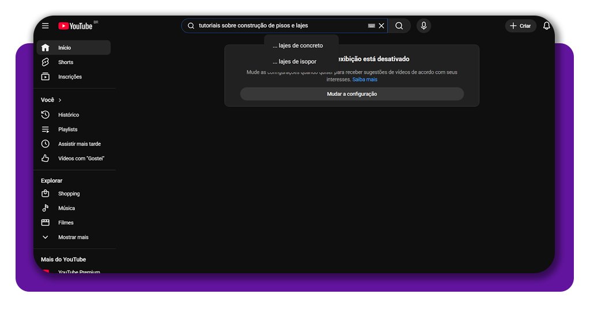This screenshot has height=309, width=590.
Task: Click the Mudar a configuração button
Action: point(351,94)
